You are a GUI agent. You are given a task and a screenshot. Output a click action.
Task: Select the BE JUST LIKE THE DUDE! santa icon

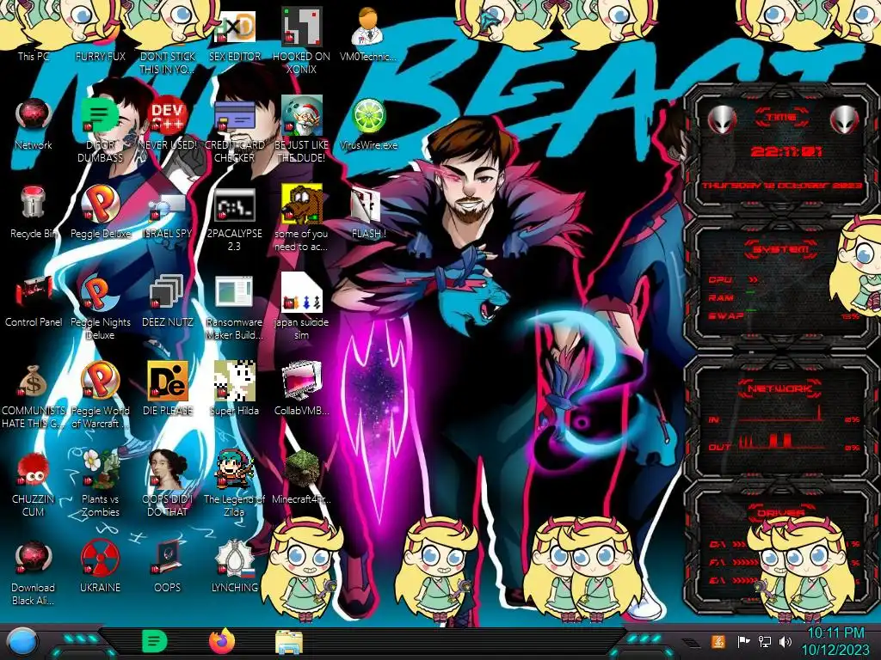pos(301,131)
